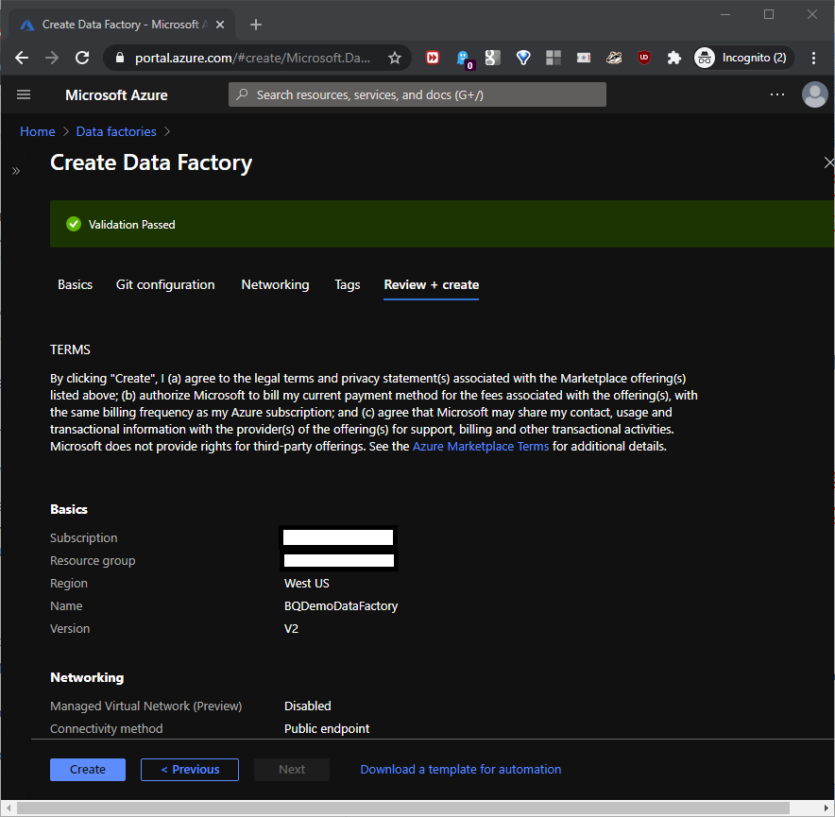Open Chrome's three-dot menu

click(x=813, y=58)
